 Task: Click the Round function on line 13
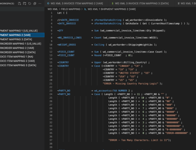tap(98, 55)
